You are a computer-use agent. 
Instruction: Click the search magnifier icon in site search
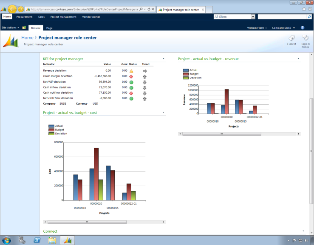[309, 17]
